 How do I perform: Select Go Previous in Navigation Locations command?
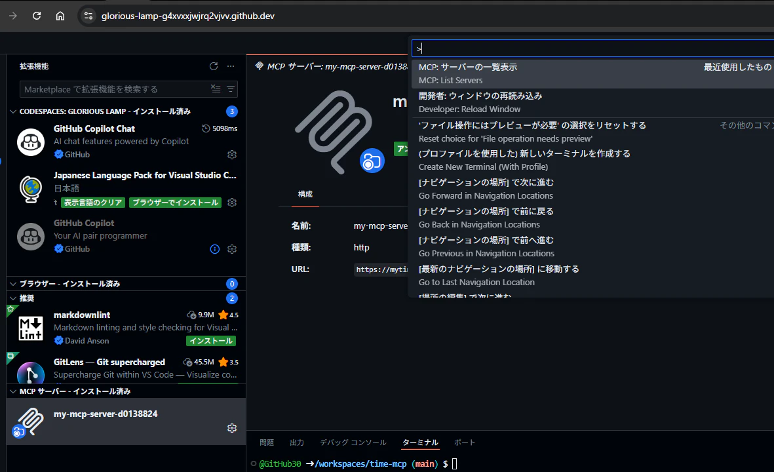click(592, 246)
